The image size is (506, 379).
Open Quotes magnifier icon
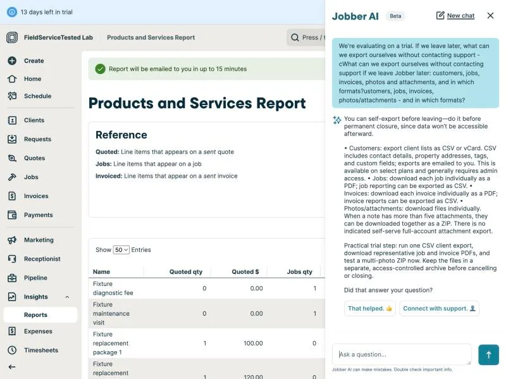click(12, 158)
